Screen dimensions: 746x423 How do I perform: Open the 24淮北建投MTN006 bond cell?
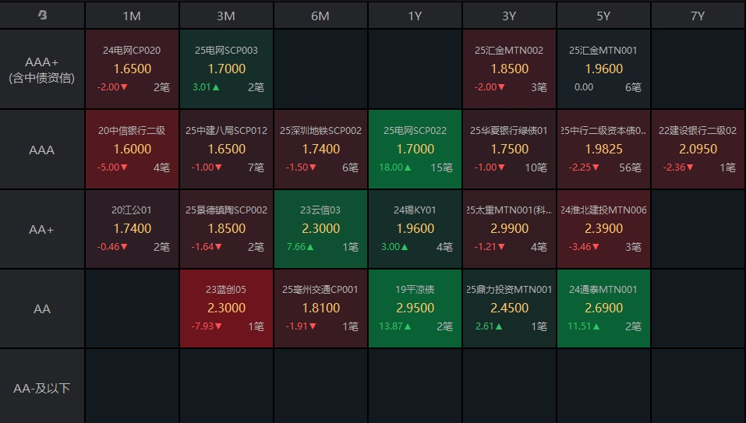coord(603,229)
